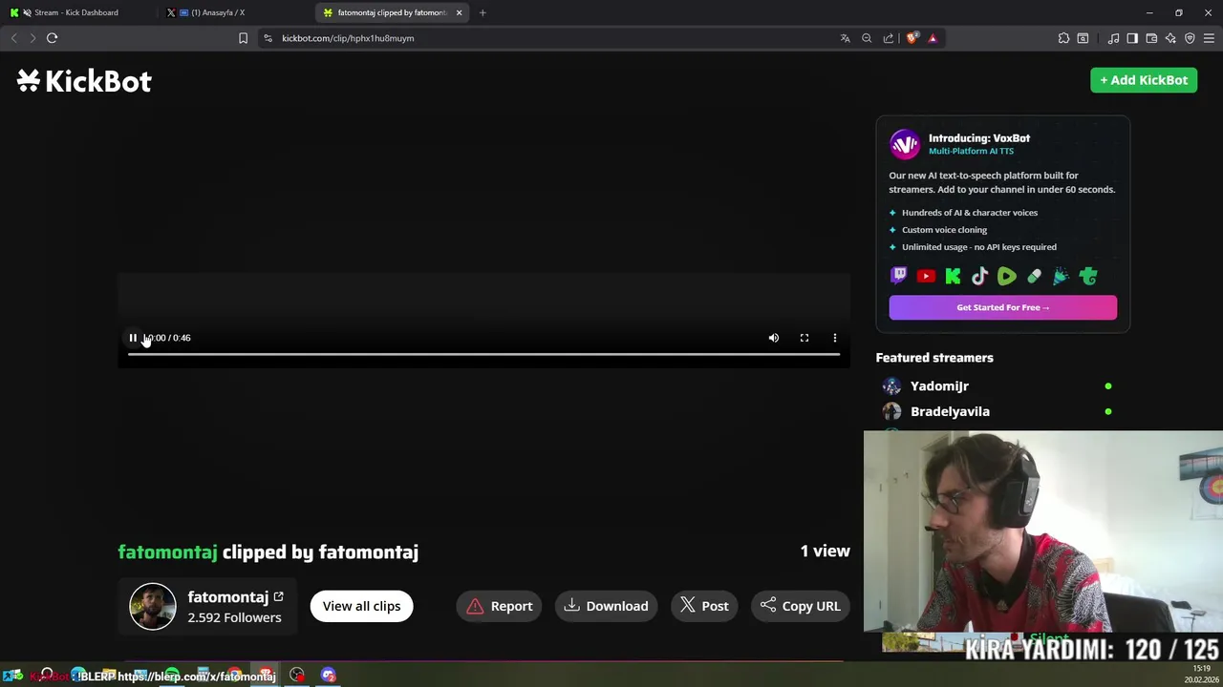Open Brave Shields lion icon
The image size is (1223, 687).
tap(912, 38)
